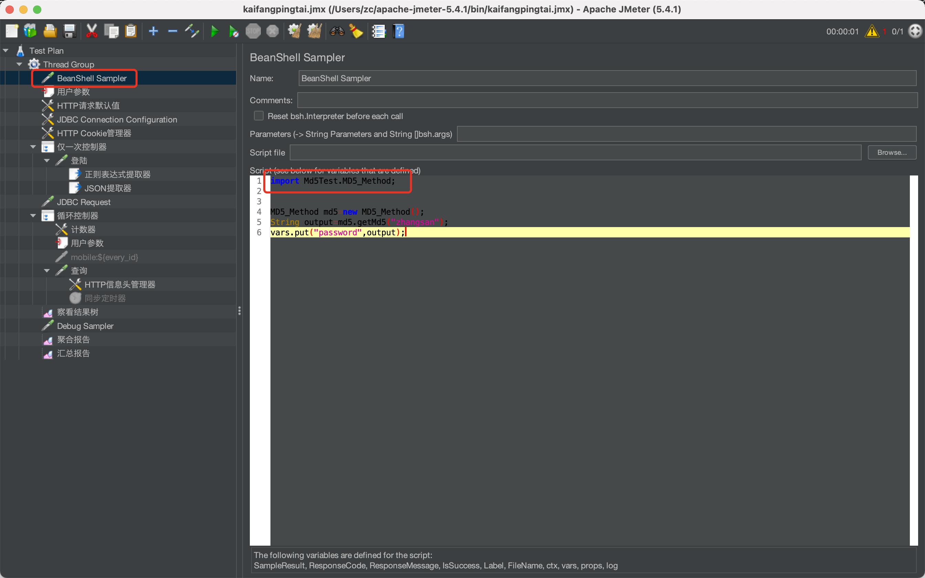Select JSON提取器 element
This screenshot has width=925, height=578.
pyautogui.click(x=108, y=188)
